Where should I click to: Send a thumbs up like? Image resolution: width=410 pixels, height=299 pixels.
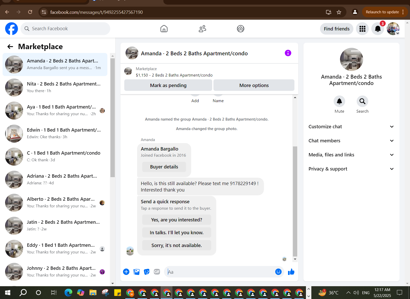click(x=291, y=272)
